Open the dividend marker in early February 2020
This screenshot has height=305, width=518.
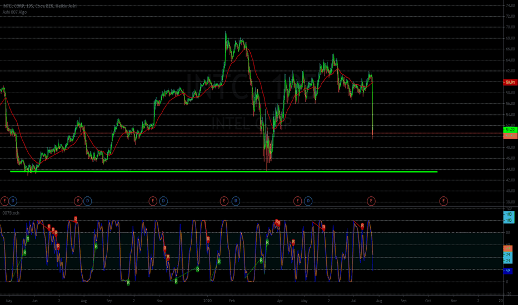coord(236,201)
